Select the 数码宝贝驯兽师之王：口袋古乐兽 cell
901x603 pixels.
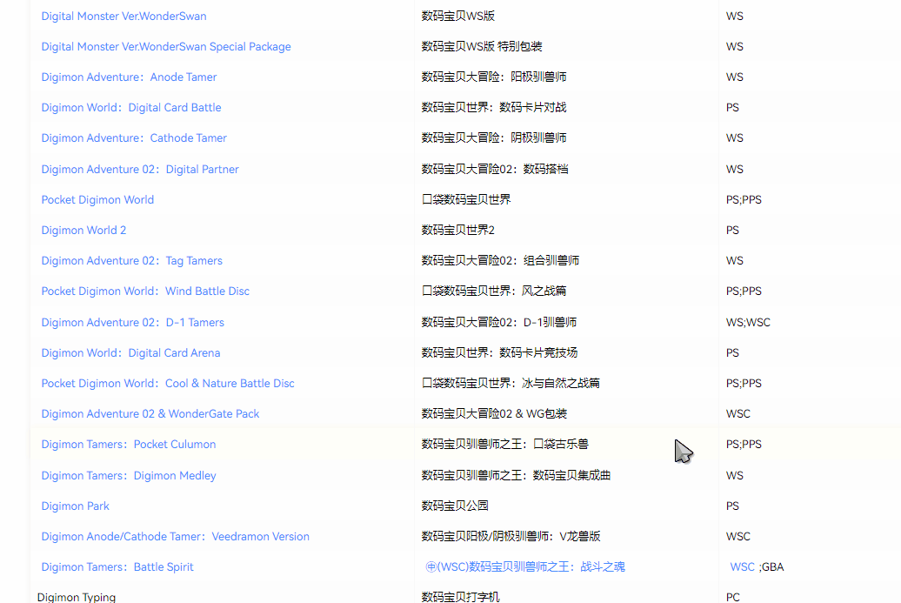(504, 445)
